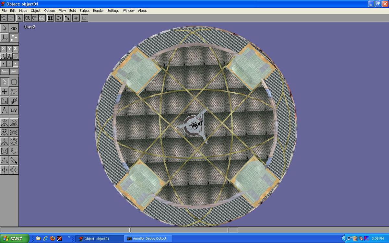
Task: Click the circle with points arc-rotate icon
Action: [x=59, y=18]
